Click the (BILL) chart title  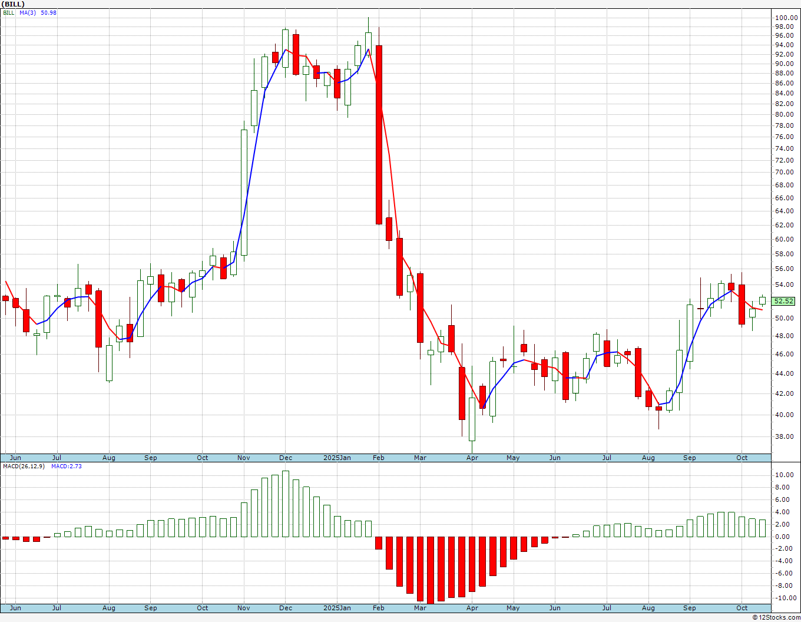12,4
